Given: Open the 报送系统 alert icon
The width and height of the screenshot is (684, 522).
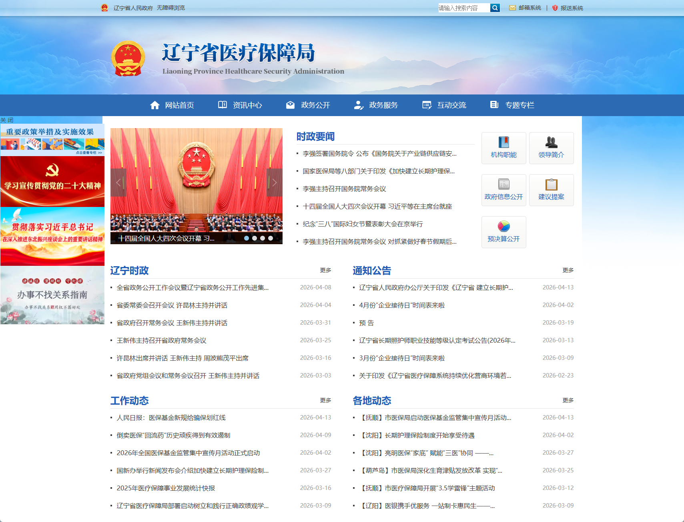Looking at the screenshot, I should pos(555,8).
